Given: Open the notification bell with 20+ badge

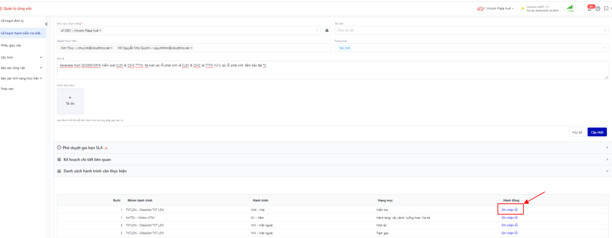Looking at the screenshot, I should click(x=590, y=8).
